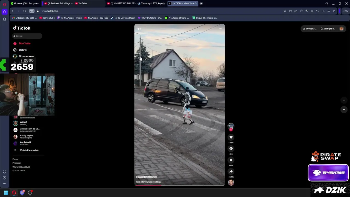Image resolution: width=350 pixels, height=197 pixels.
Task: Click the first Zdobądź coins button
Action: (310, 29)
